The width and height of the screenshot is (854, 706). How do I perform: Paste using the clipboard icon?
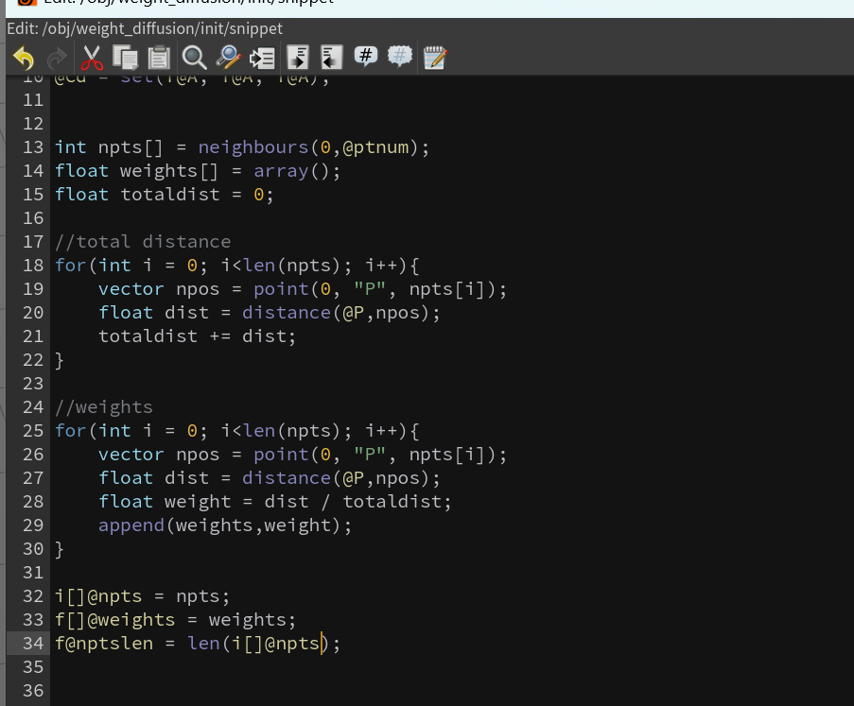[x=159, y=58]
